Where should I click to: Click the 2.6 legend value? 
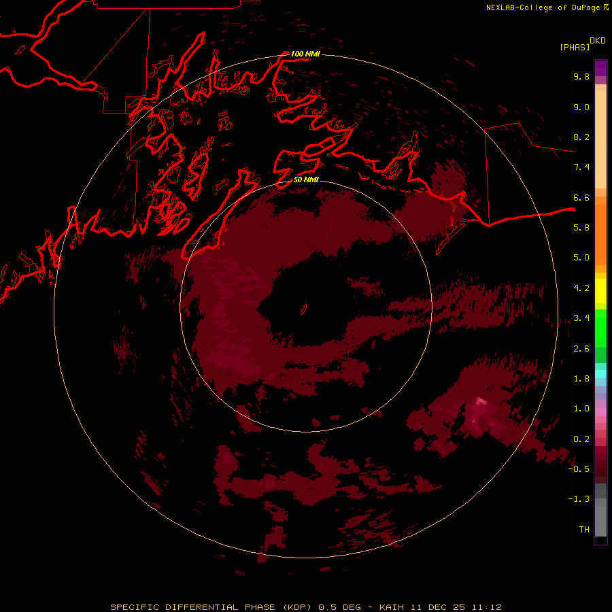coord(581,349)
